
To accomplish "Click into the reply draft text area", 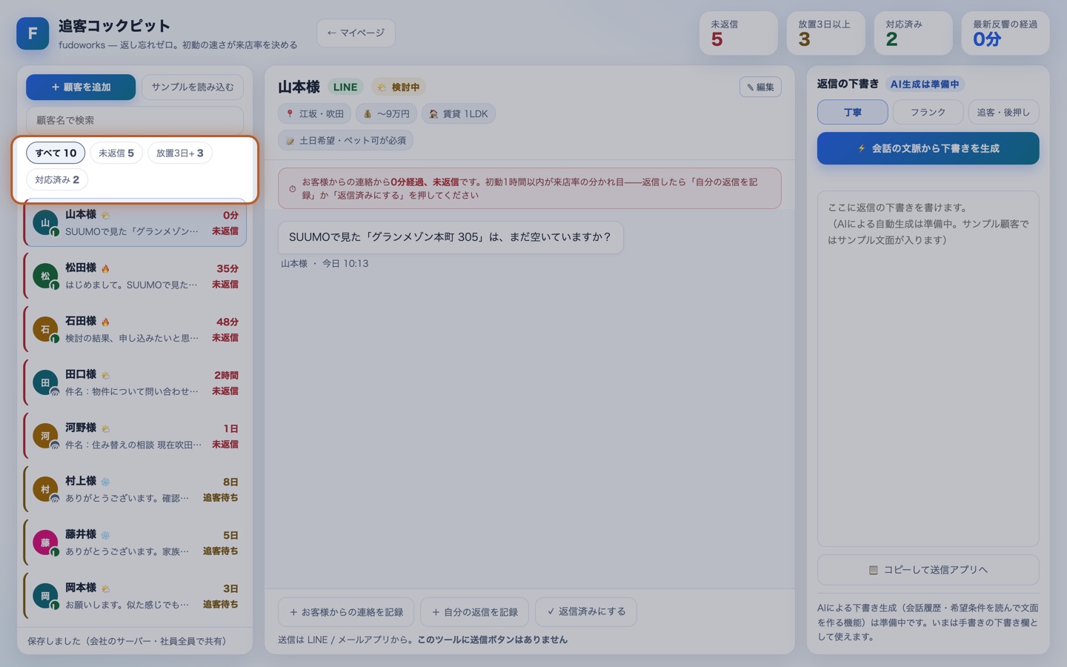I will pyautogui.click(x=928, y=368).
